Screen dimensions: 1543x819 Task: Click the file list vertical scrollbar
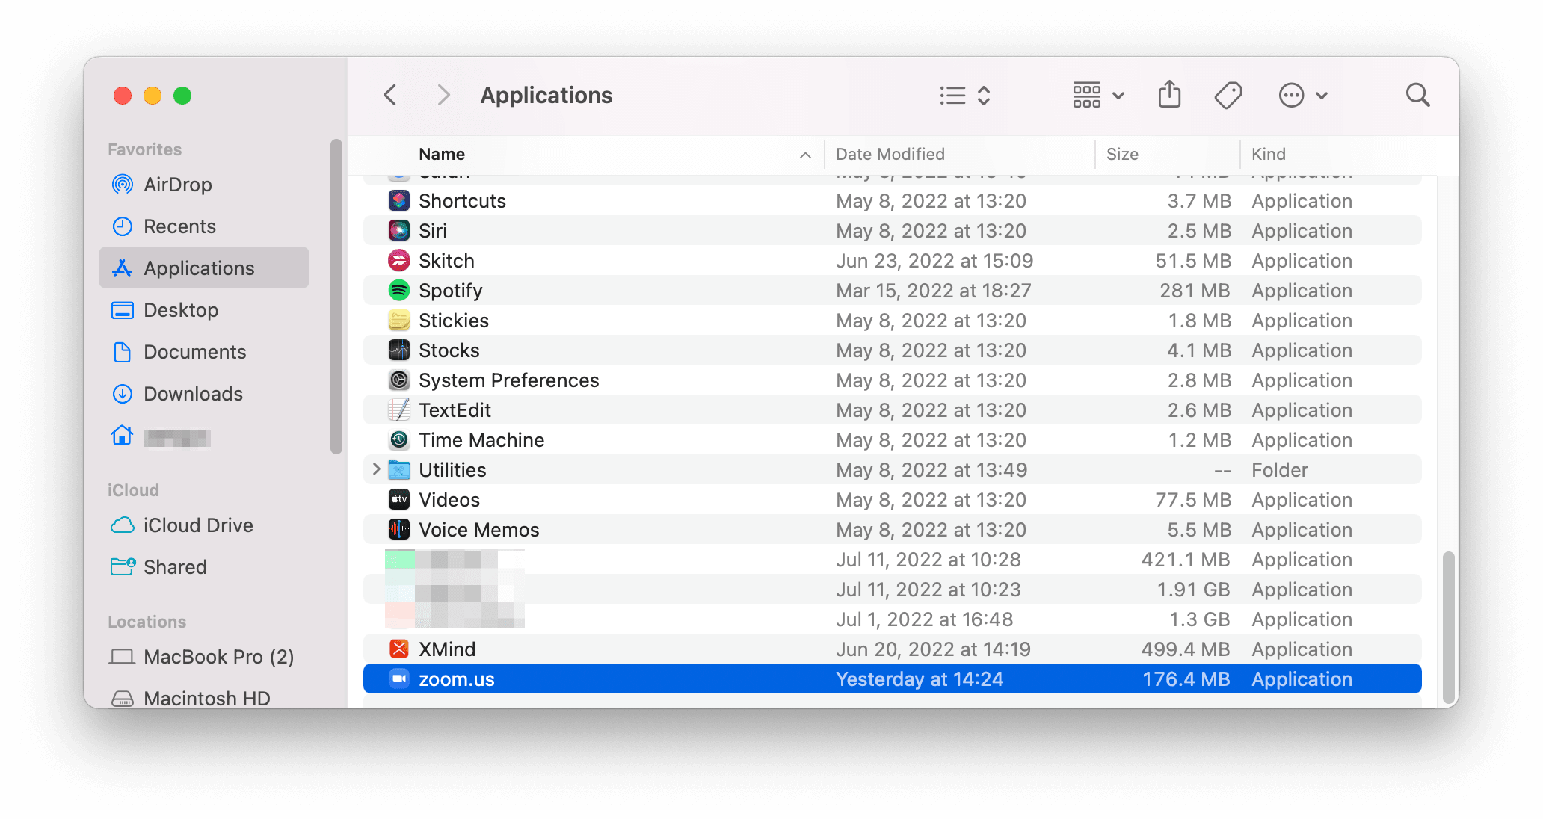[x=1448, y=628]
